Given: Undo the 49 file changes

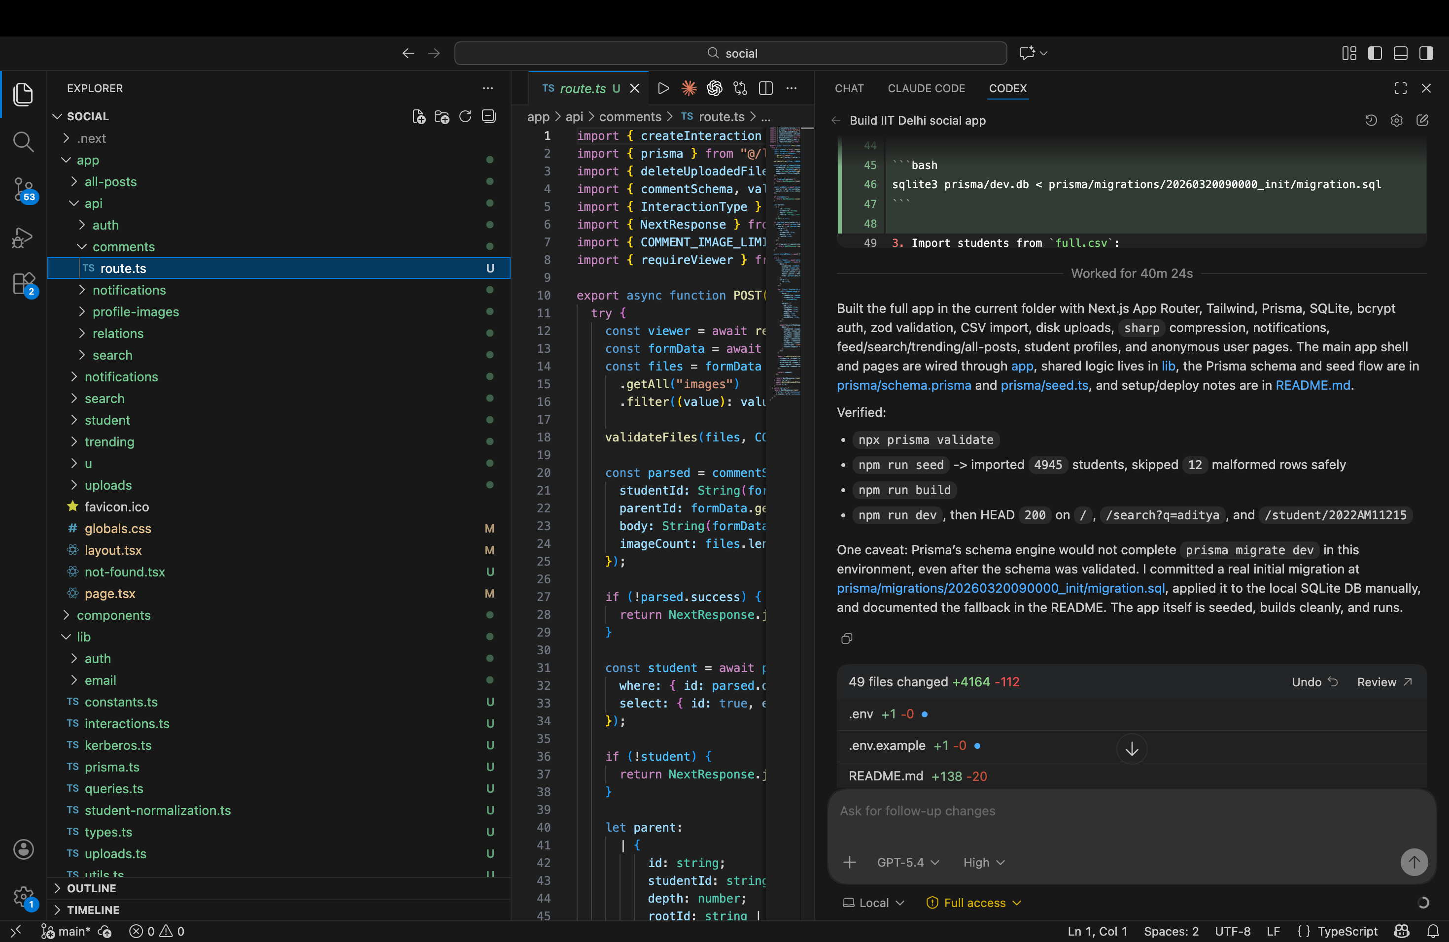Looking at the screenshot, I should pyautogui.click(x=1314, y=682).
